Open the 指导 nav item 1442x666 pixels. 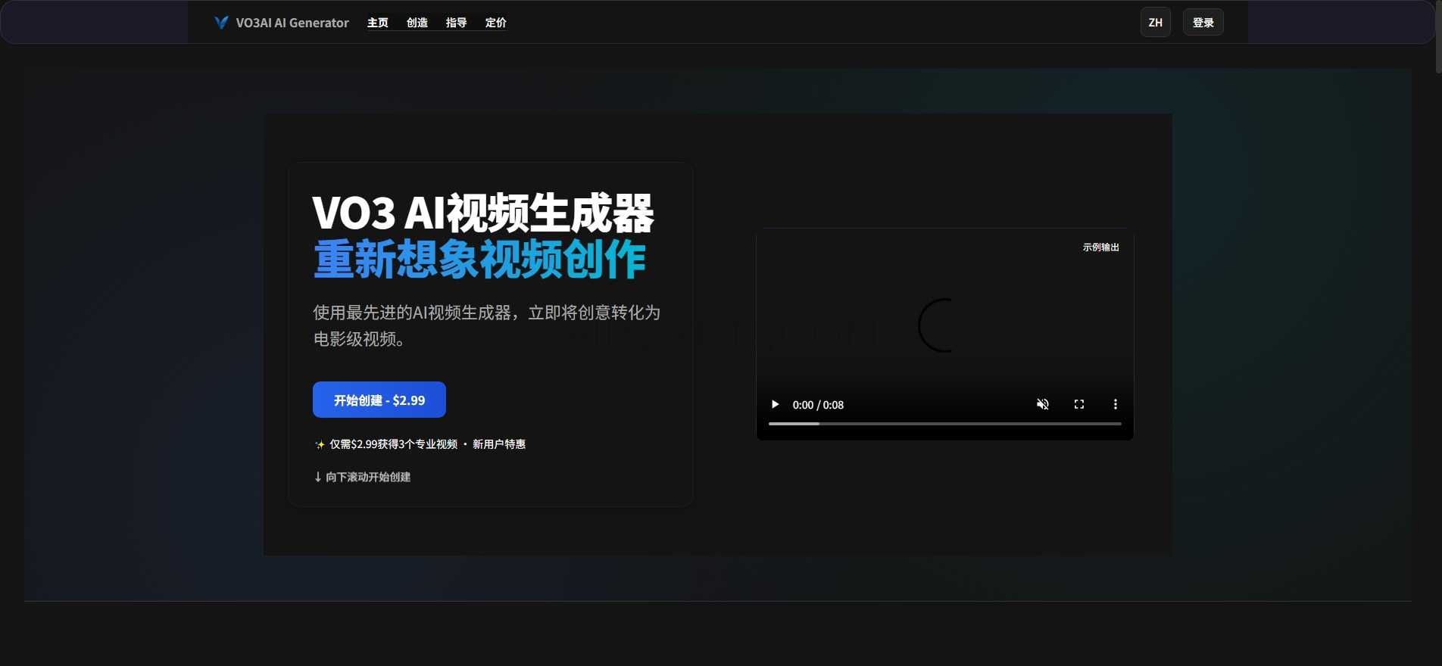tap(457, 23)
